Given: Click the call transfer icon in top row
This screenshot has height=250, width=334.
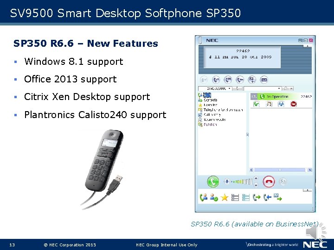Looking at the screenshot, I should (216, 80).
